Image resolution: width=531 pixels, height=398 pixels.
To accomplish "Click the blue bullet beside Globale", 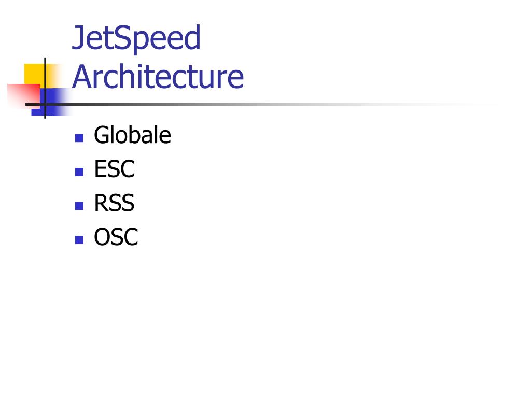I will point(79,138).
